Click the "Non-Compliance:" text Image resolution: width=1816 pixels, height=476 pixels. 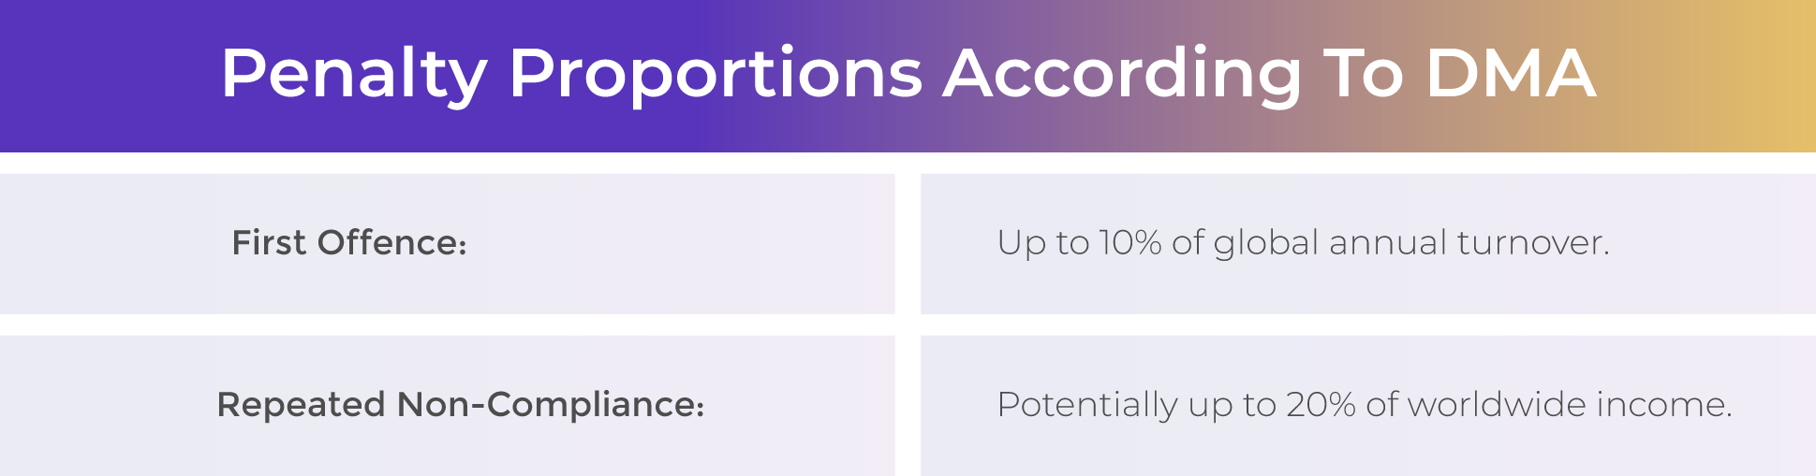551,406
